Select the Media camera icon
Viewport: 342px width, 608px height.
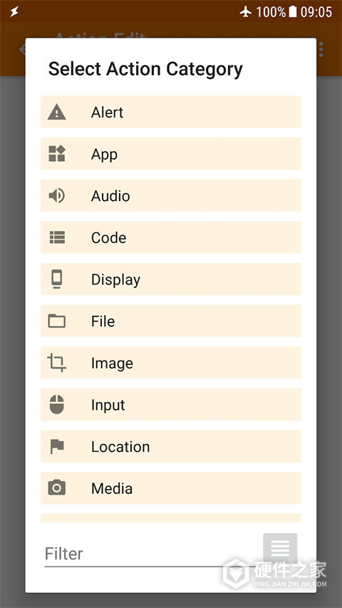[x=56, y=488]
